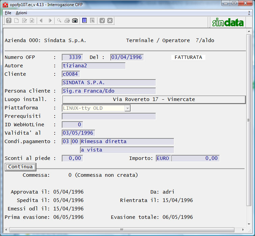Open the File menu
Image resolution: width=255 pixels, height=236 pixels.
(x=8, y=13)
